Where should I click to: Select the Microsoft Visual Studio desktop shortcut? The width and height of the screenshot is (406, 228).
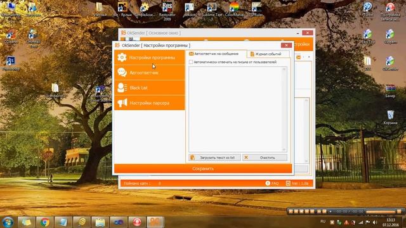[100, 94]
